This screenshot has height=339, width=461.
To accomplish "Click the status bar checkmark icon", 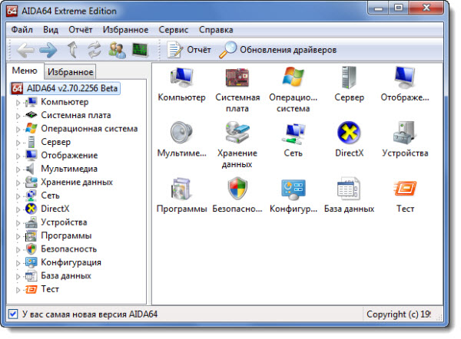I will pyautogui.click(x=12, y=314).
